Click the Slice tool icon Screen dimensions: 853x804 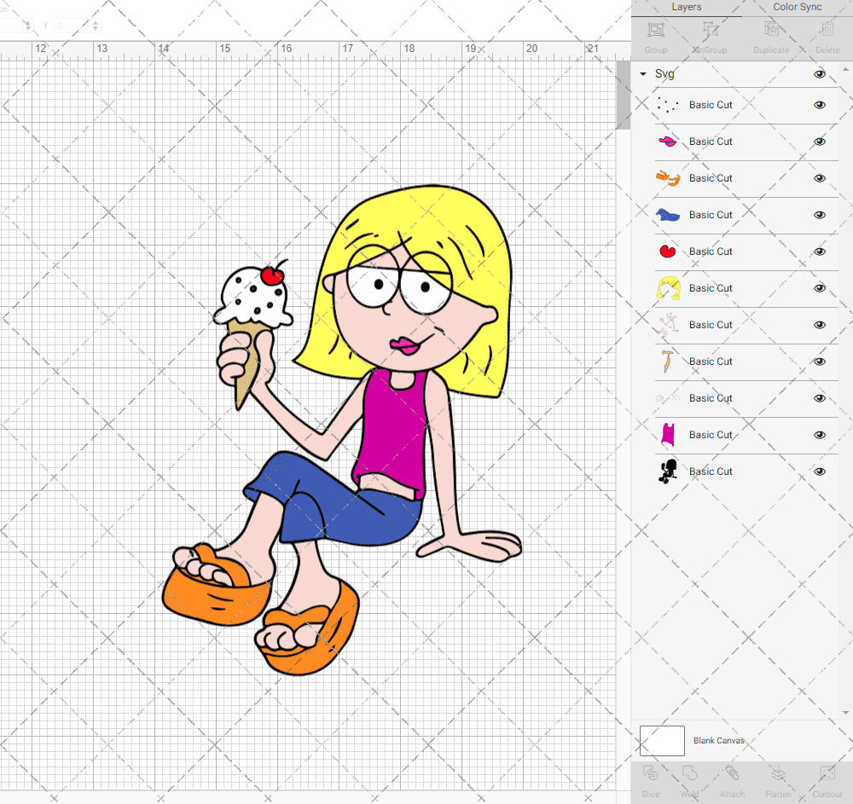(650, 773)
